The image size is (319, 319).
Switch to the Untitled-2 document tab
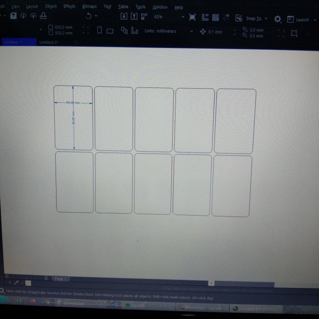49,42
